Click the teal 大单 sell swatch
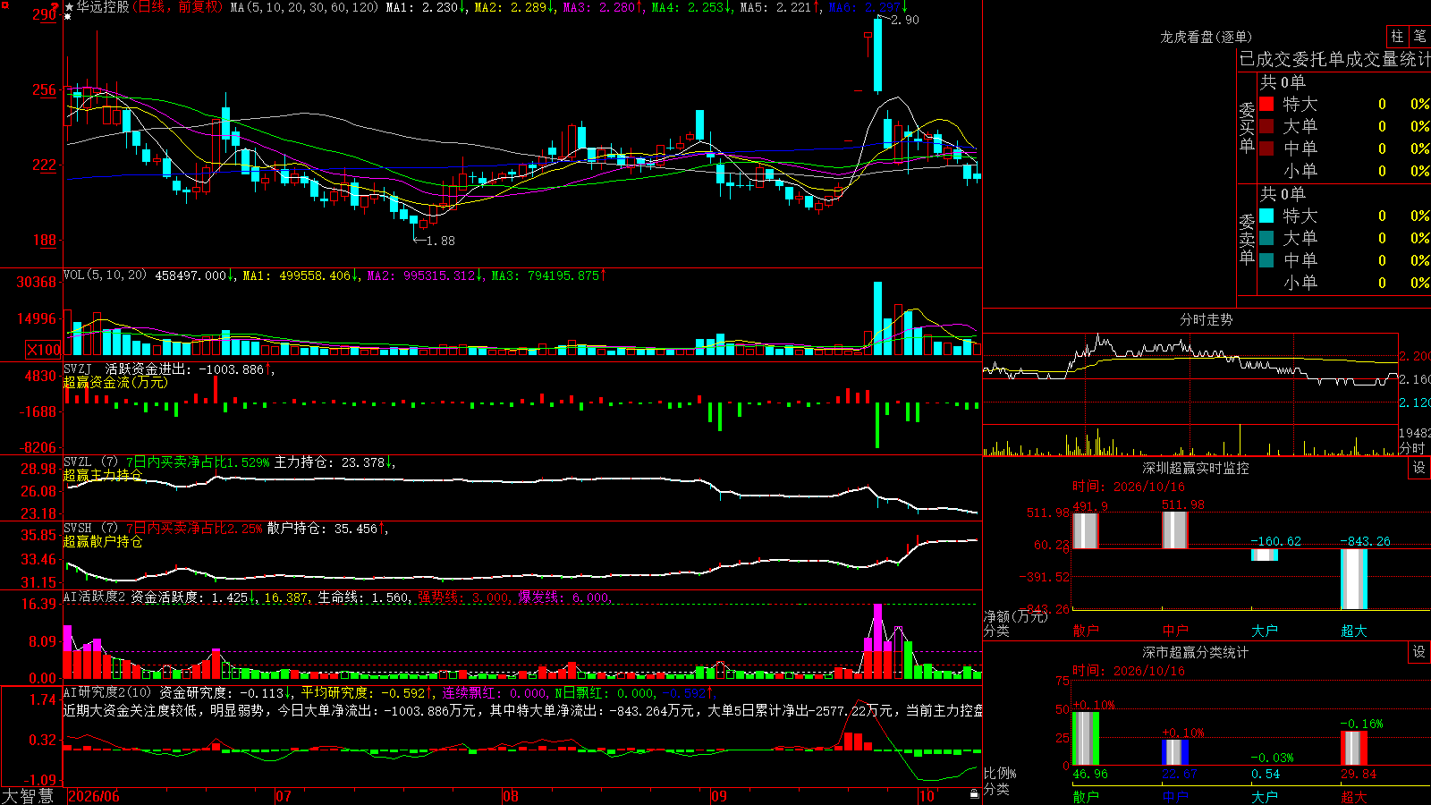Screen dimensions: 1431x805 (x=1266, y=238)
